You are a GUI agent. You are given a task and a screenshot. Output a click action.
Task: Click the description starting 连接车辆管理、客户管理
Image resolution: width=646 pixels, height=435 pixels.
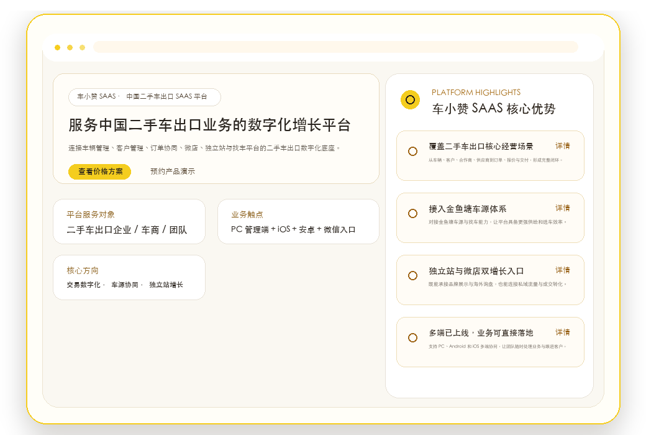pyautogui.click(x=204, y=148)
